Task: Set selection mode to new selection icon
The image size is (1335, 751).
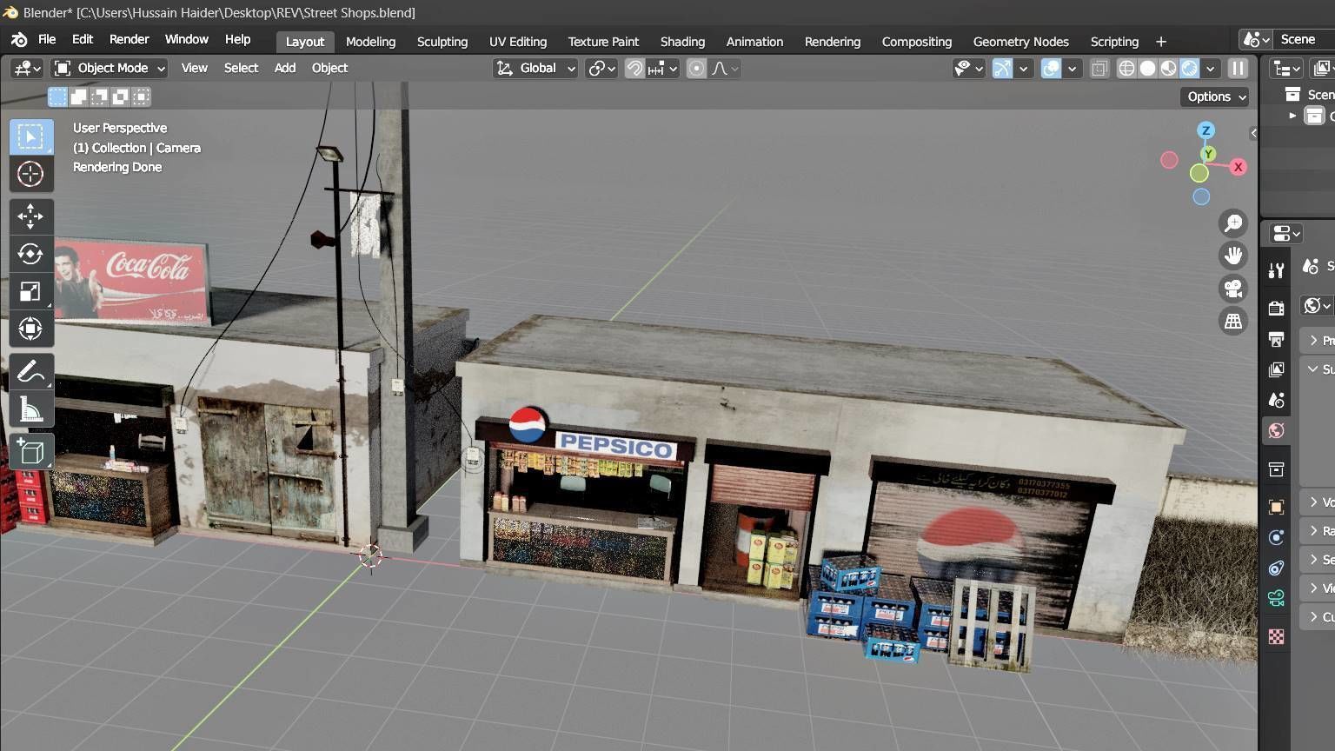Action: tap(57, 96)
